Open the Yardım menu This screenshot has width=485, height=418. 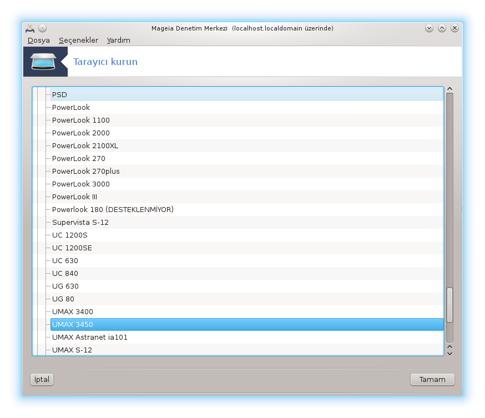click(118, 41)
